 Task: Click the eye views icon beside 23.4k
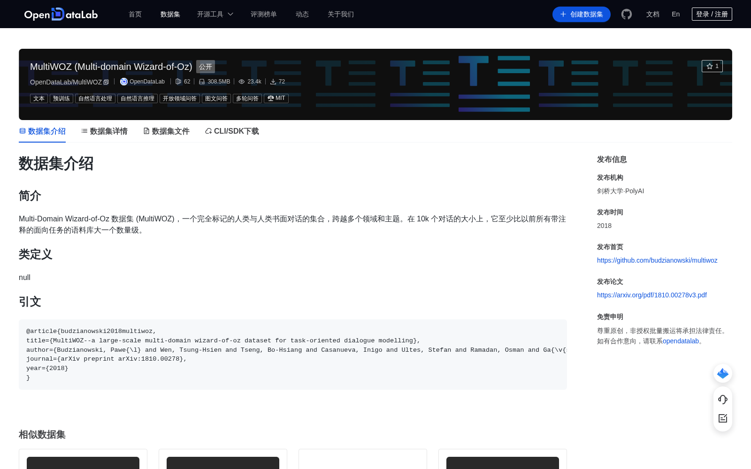click(242, 82)
